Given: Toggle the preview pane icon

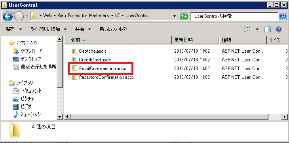Looking at the screenshot, I should click(268, 29).
